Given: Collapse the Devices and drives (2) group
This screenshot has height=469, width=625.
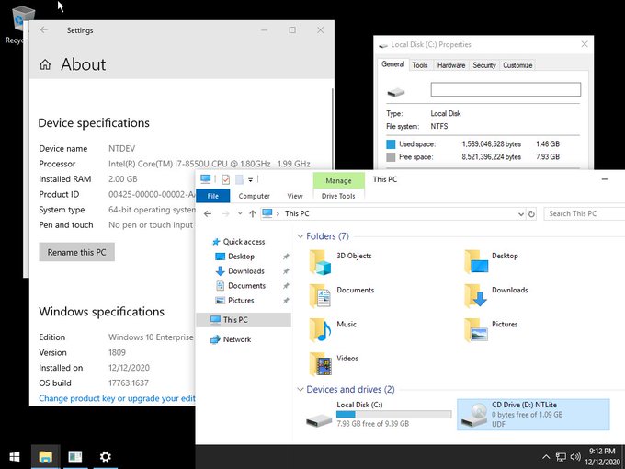Looking at the screenshot, I should point(301,390).
